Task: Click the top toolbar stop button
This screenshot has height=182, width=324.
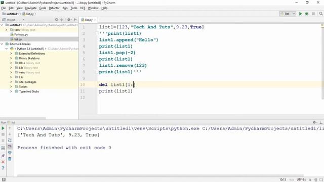Action: [x=313, y=14]
